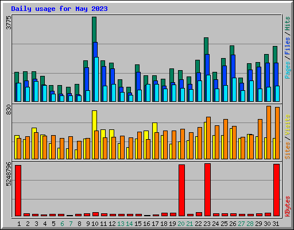Click the green day 6 axis label
Screen dimensions: 294x230
pos(62,224)
